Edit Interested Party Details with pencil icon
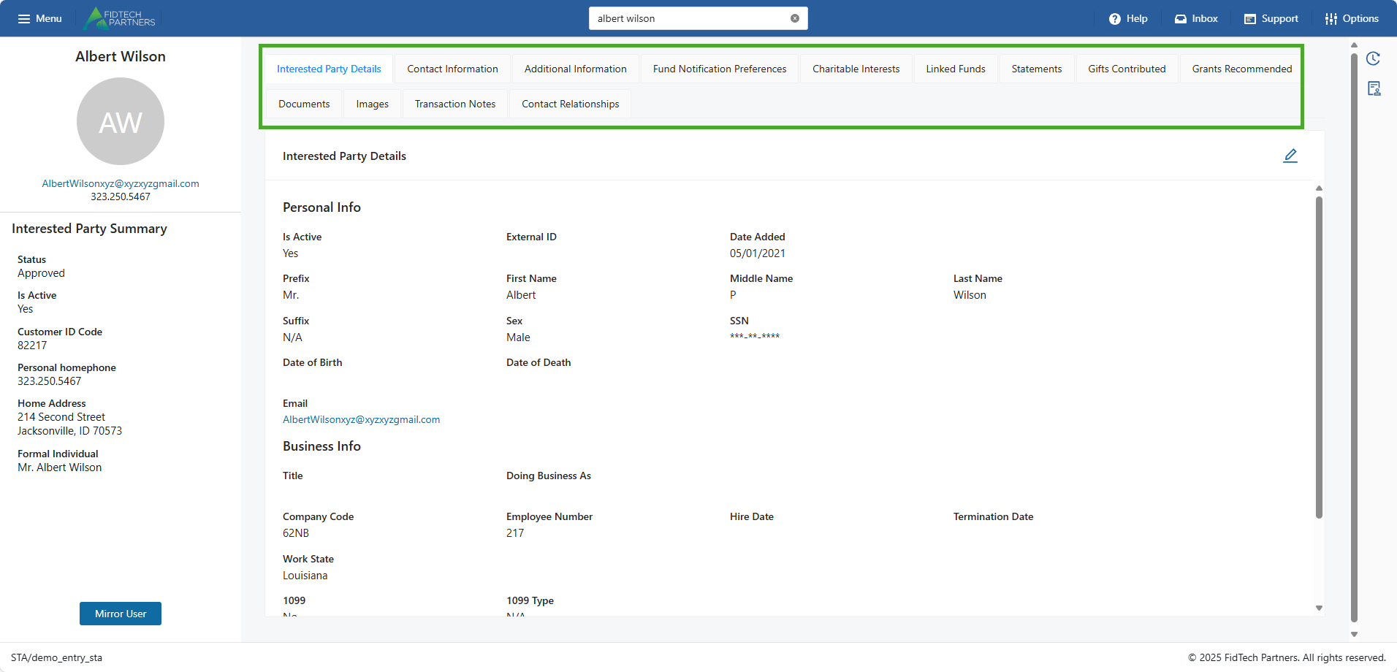 pos(1290,156)
